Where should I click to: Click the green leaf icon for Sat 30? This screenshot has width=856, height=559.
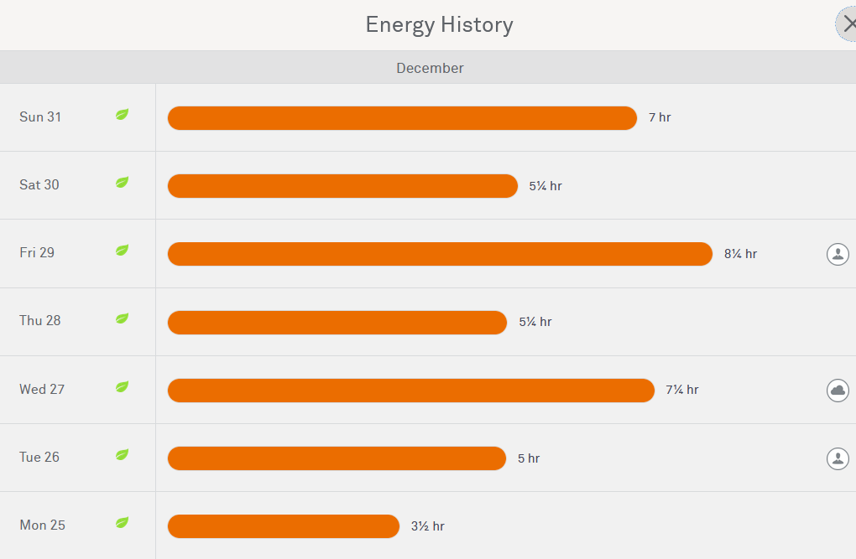122,183
